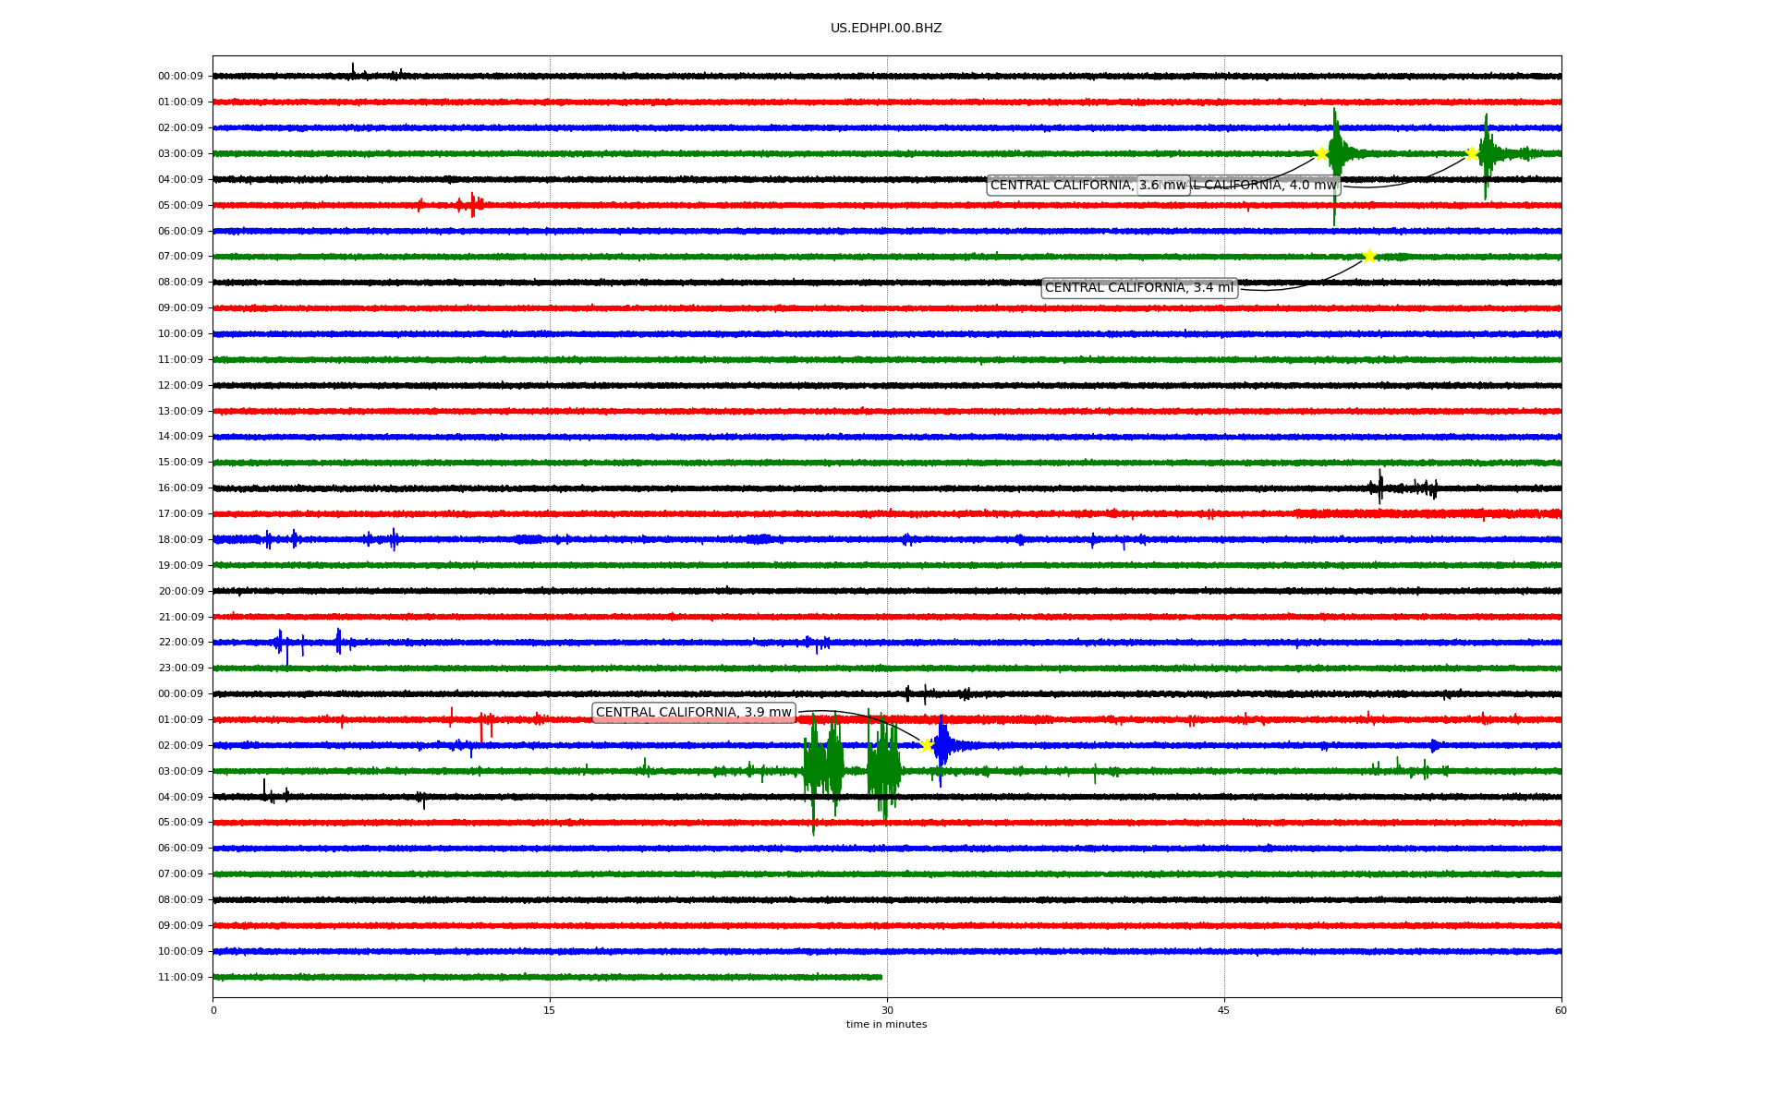The height and width of the screenshot is (1108, 1774).
Task: Click the 60 tick label on the x-axis
Action: [x=1561, y=1010]
